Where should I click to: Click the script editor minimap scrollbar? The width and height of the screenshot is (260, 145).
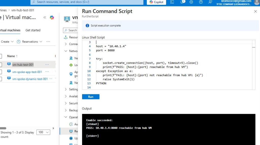tap(254, 65)
